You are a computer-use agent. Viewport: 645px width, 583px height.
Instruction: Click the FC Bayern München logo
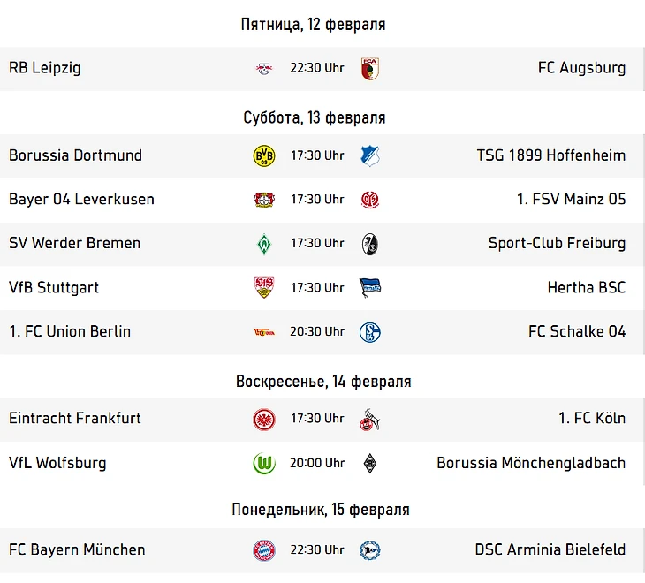pos(264,550)
